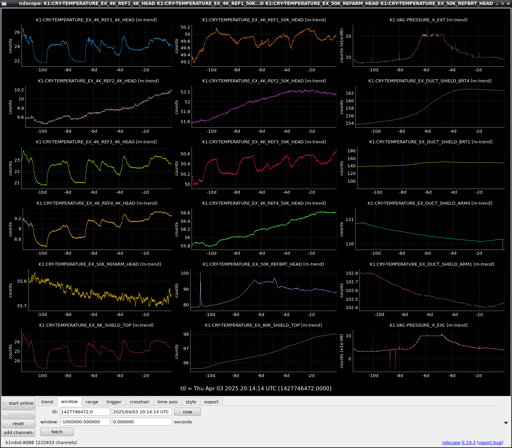Click the fetch button
Viewport: 512px width, 448px height.
click(57, 432)
